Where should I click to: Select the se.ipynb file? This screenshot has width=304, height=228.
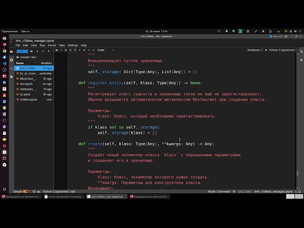[x=34, y=95]
